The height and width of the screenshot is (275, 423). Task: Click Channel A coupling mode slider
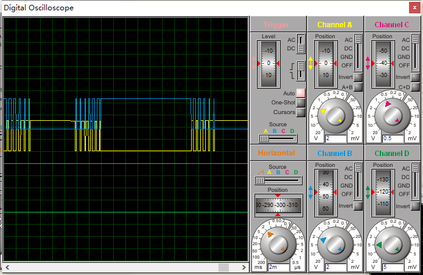click(x=358, y=52)
